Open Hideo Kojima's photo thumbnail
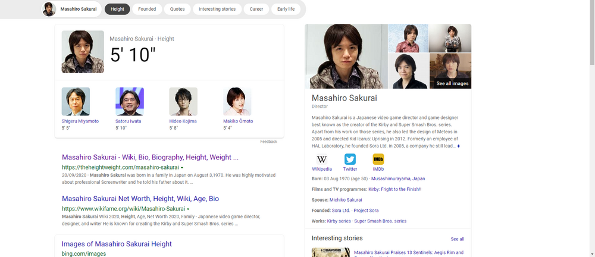Viewport: 595px width, 257px height. click(183, 101)
